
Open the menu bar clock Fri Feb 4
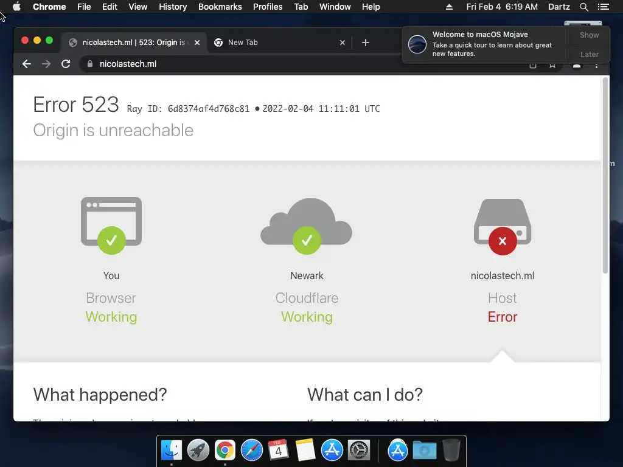[502, 7]
